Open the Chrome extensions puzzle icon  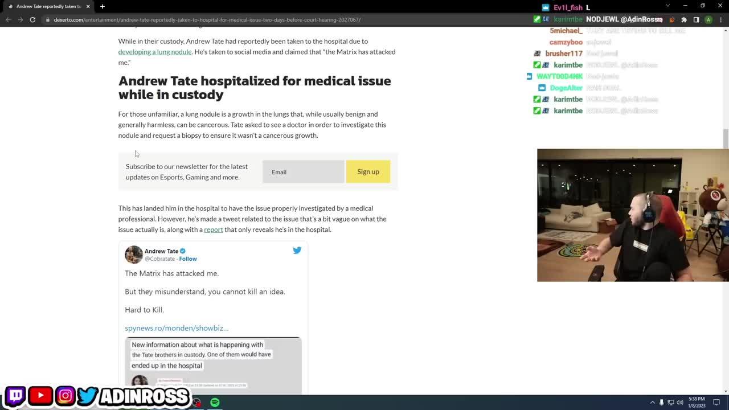(683, 19)
